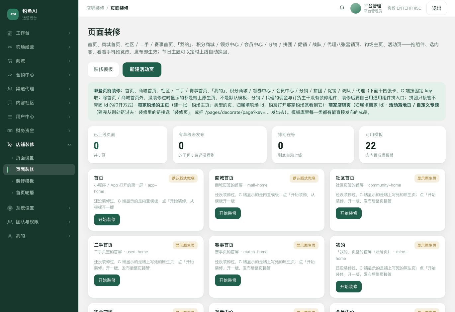This screenshot has width=455, height=312.
Task: Click 显示原生页 tag on 社区首页 card
Action: tap(427, 179)
